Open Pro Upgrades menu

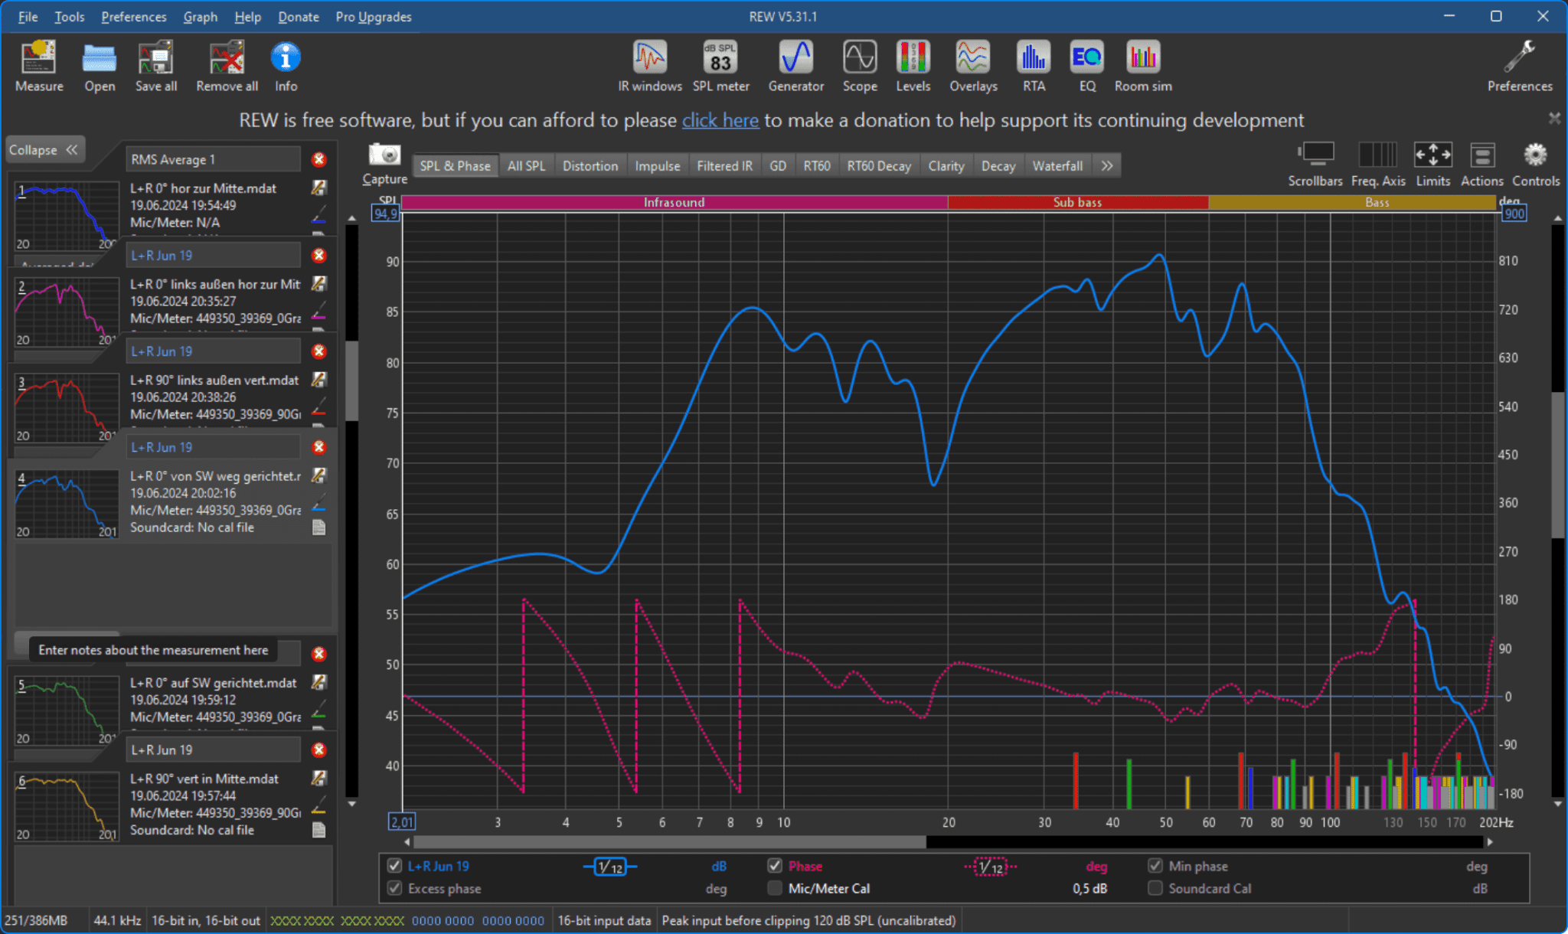click(374, 17)
